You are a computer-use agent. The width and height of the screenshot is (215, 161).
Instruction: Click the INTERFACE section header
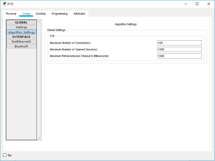(x=21, y=37)
